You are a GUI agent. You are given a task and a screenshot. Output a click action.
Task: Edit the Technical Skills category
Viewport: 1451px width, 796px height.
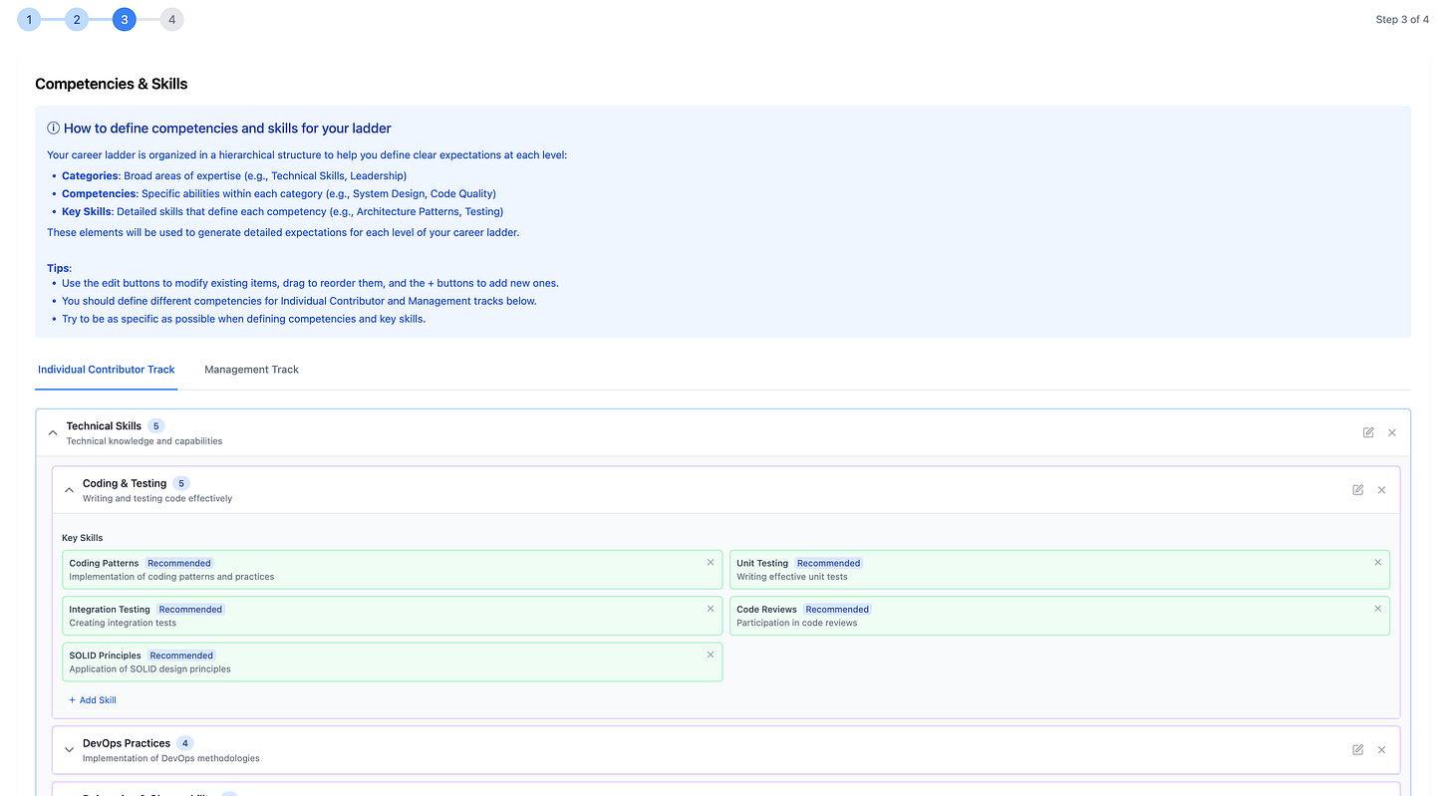[1368, 432]
